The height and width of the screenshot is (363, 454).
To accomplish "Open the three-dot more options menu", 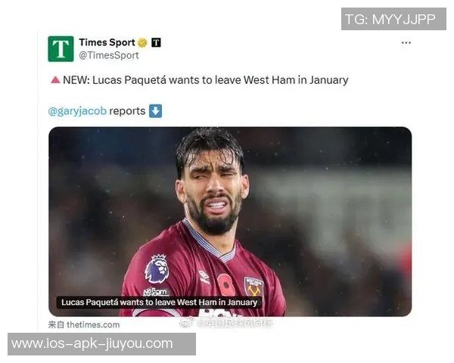I will 406,43.
